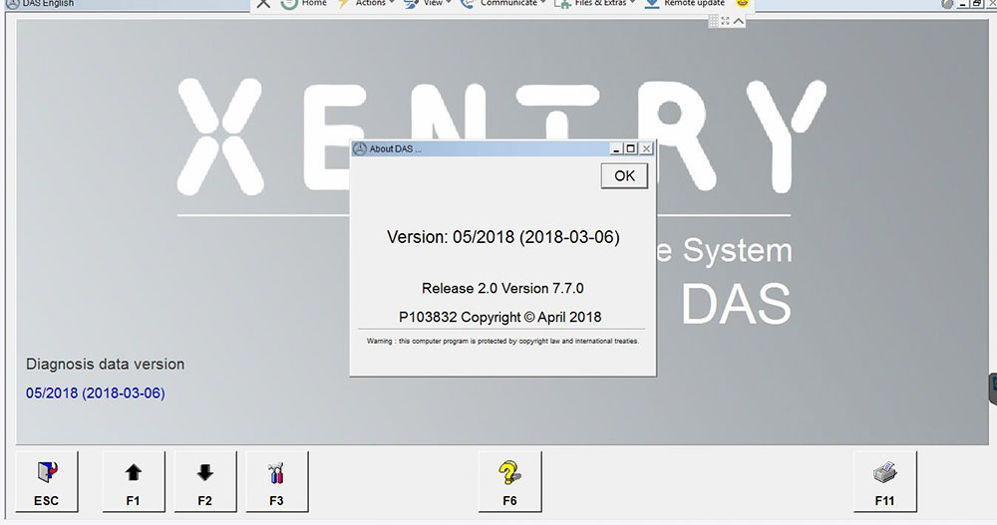Screen dimensions: 997x525
Task: Click OK in the About DAS dialog
Action: (x=624, y=175)
